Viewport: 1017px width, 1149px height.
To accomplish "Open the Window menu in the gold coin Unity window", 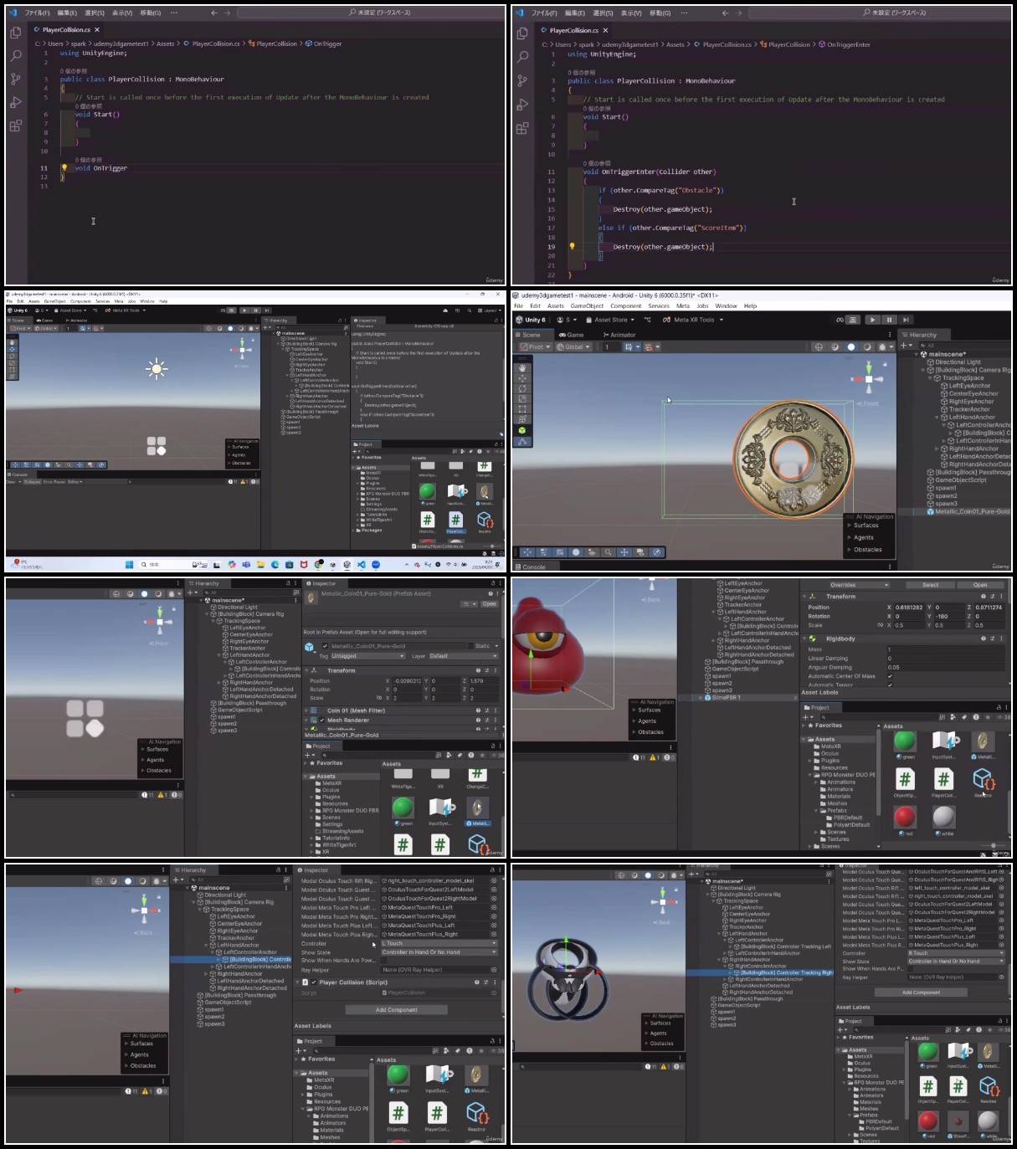I will [x=726, y=306].
